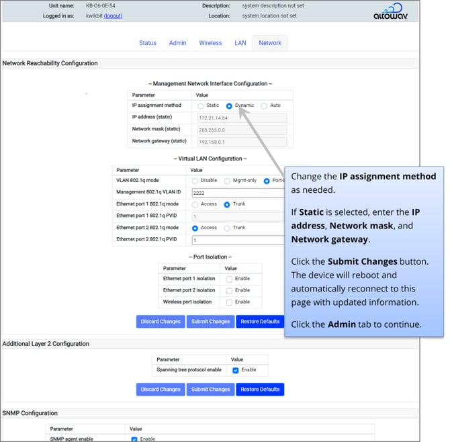The image size is (450, 442).
Task: Click Restore Defaults under Layer 2 Configuration
Action: [260, 390]
